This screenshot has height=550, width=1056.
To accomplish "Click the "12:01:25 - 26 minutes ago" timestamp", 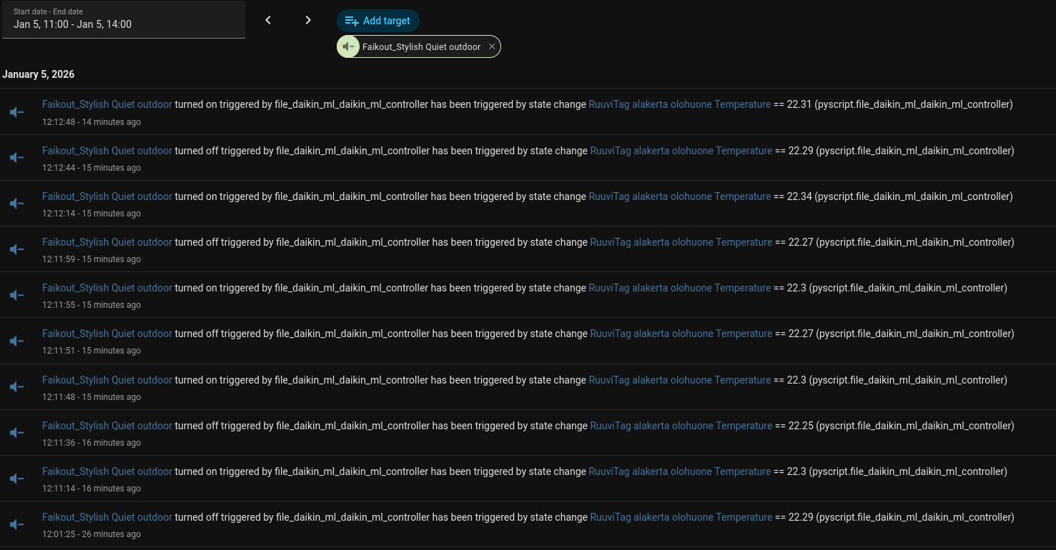I will (92, 534).
